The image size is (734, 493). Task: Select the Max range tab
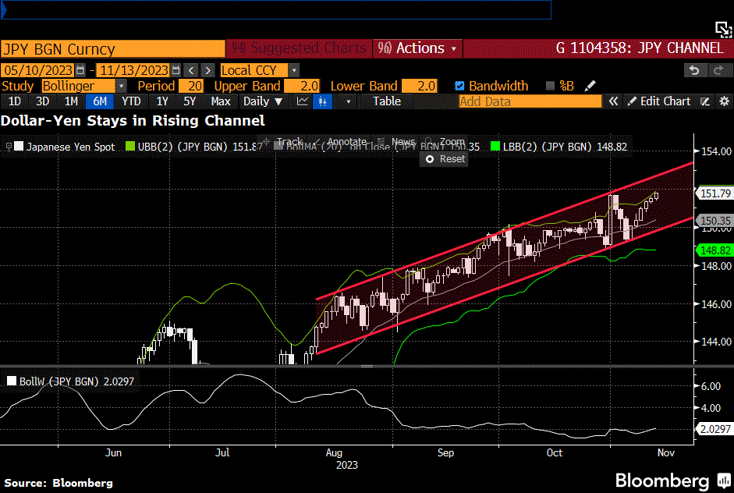221,101
